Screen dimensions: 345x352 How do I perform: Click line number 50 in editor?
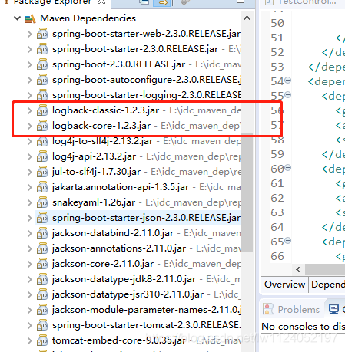[x=277, y=23]
